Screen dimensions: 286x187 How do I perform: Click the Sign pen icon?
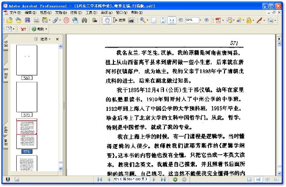(259, 20)
